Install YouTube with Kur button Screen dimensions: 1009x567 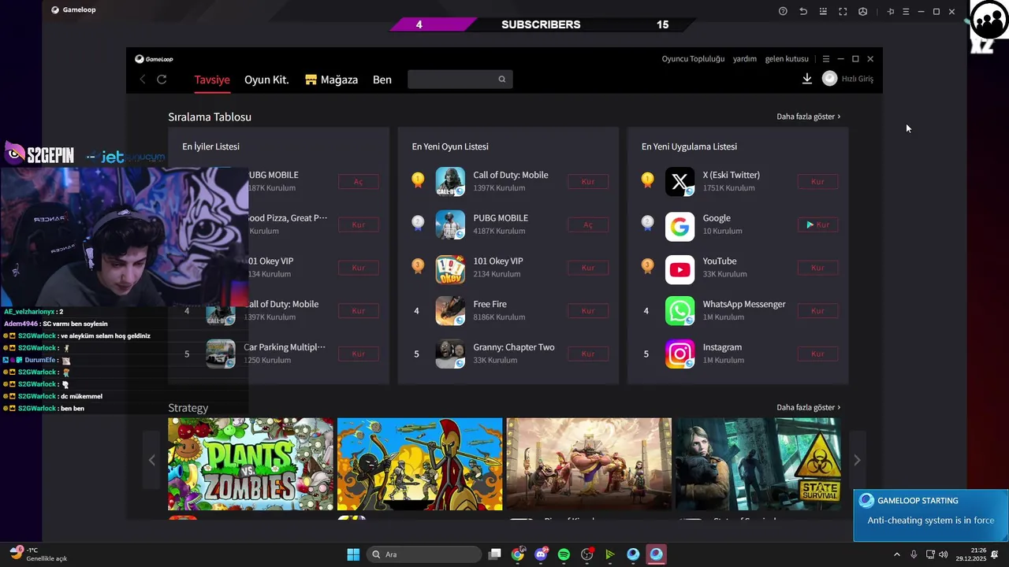[817, 268]
